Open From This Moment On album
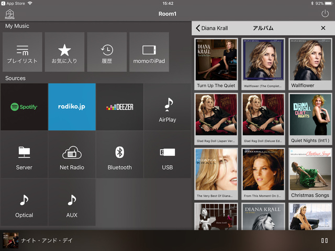Viewport: 335px width, 251px height. pyautogui.click(x=263, y=174)
